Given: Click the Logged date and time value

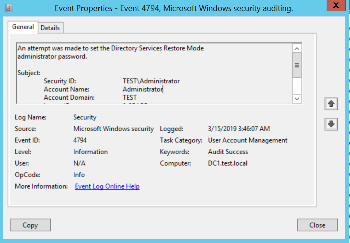Looking at the screenshot, I should tap(239, 129).
